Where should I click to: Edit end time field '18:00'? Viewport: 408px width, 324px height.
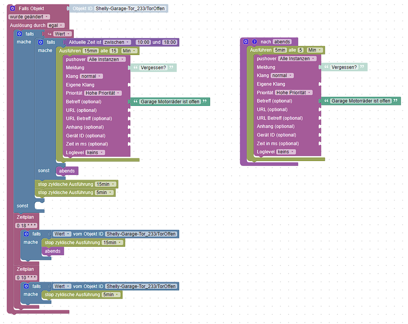170,42
